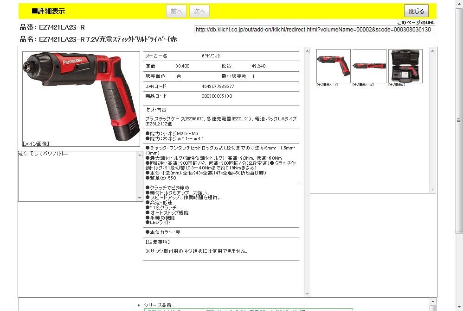The image size is (463, 311).
Task: Click the browser page vertical scrollbar thumb
Action: click(x=459, y=121)
